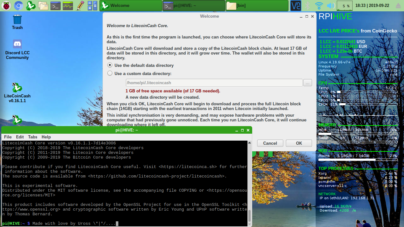Screen dimensions: 404x227
Task: Click the CPU usage monitor graph
Action: [345, 5]
